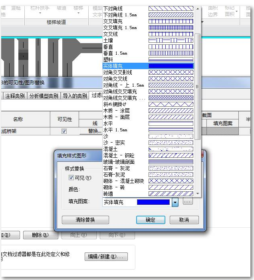Select 对角交叉线 pattern
Screen dimensions: 254x280
pos(148,79)
